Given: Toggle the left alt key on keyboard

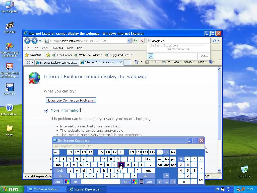Looking at the screenshot, I should coord(75,182).
